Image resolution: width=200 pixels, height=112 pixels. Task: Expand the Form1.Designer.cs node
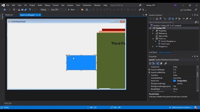pos(156,41)
